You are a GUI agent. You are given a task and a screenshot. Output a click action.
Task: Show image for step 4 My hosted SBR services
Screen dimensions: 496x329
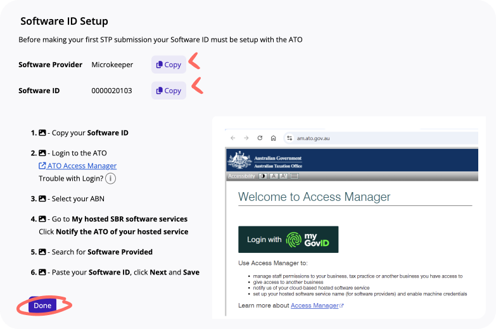[42, 219]
